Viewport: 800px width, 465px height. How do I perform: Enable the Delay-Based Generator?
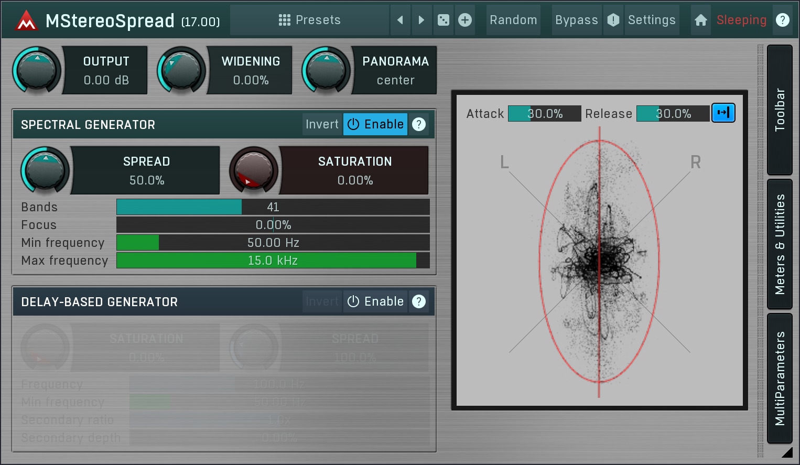[375, 301]
